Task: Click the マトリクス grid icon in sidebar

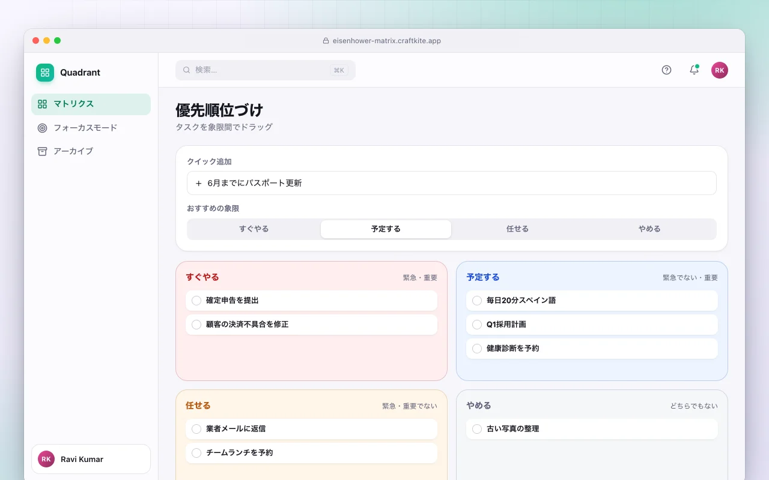Action: tap(42, 104)
